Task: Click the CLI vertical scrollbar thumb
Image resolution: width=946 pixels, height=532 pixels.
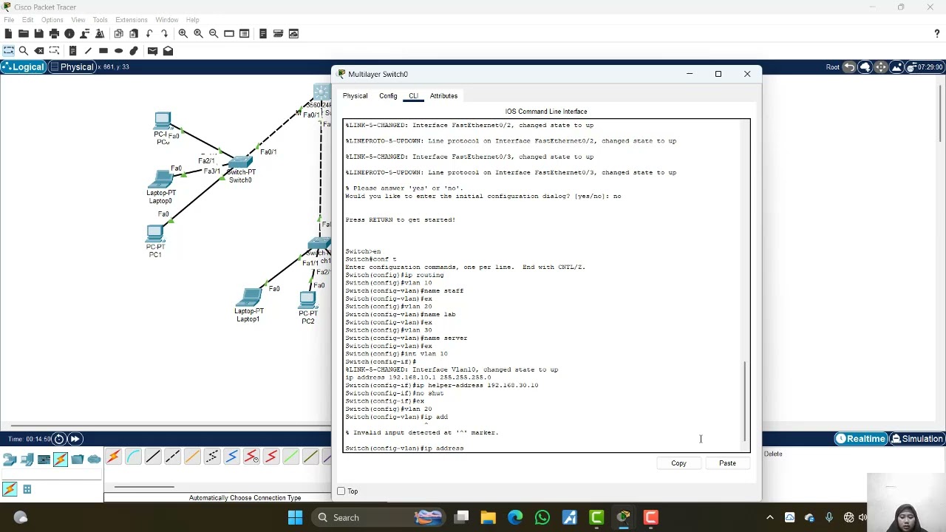Action: click(745, 402)
